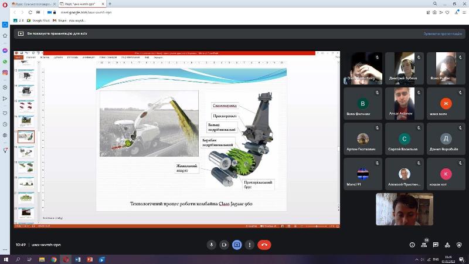Mute the microphone in Meet controls
The height and width of the screenshot is (264, 469).
click(211, 245)
